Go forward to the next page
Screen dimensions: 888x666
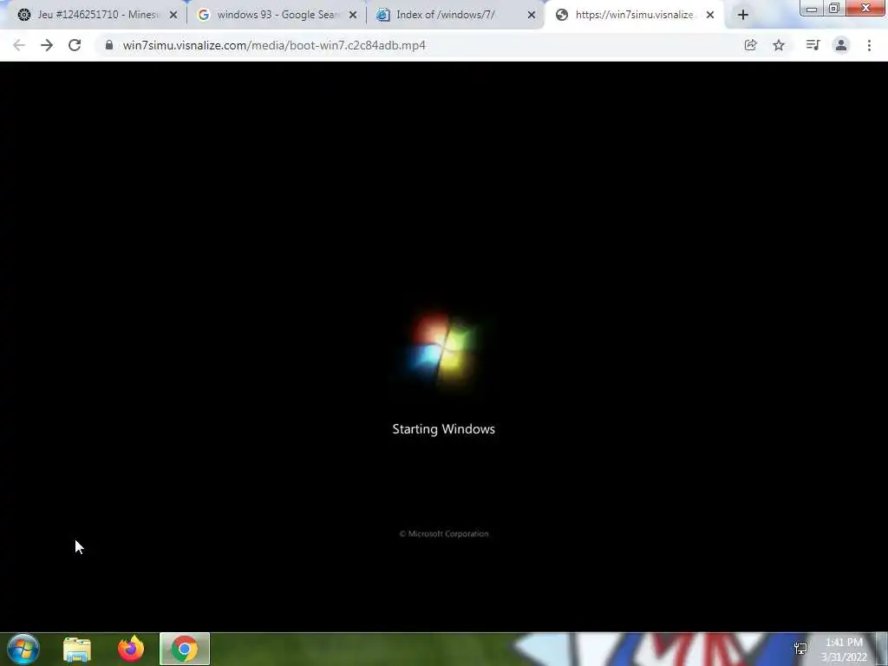[47, 45]
